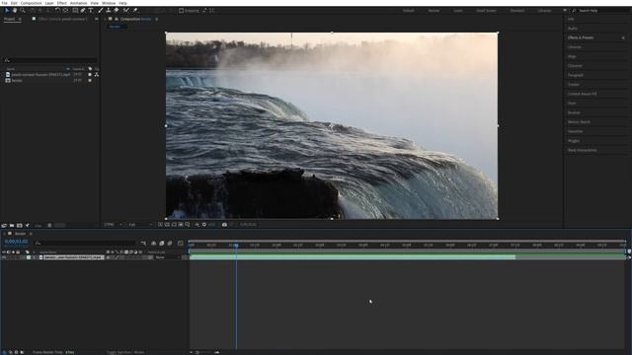The width and height of the screenshot is (632, 355).
Task: Select the composition item in Project panel
Action: [14, 81]
